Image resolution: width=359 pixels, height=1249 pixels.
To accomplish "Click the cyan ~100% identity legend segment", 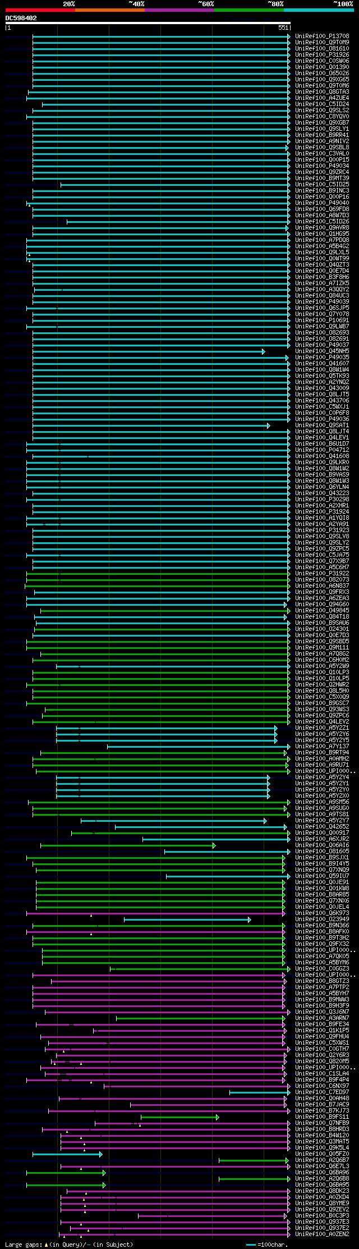I will pyautogui.click(x=319, y=10).
